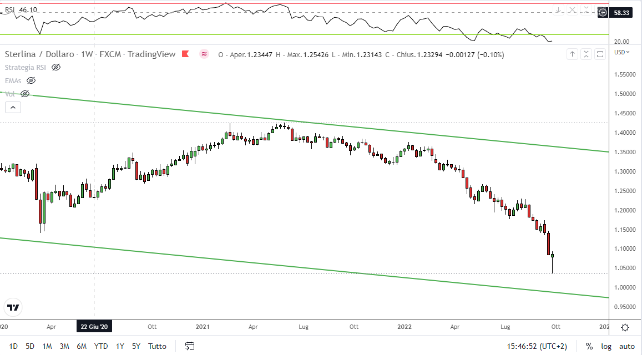Click the −0.00127 (−0.10%) change value
Viewport: 642px width, 355px height.
pos(475,54)
